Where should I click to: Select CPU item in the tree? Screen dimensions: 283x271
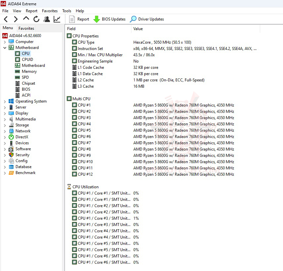[25, 54]
